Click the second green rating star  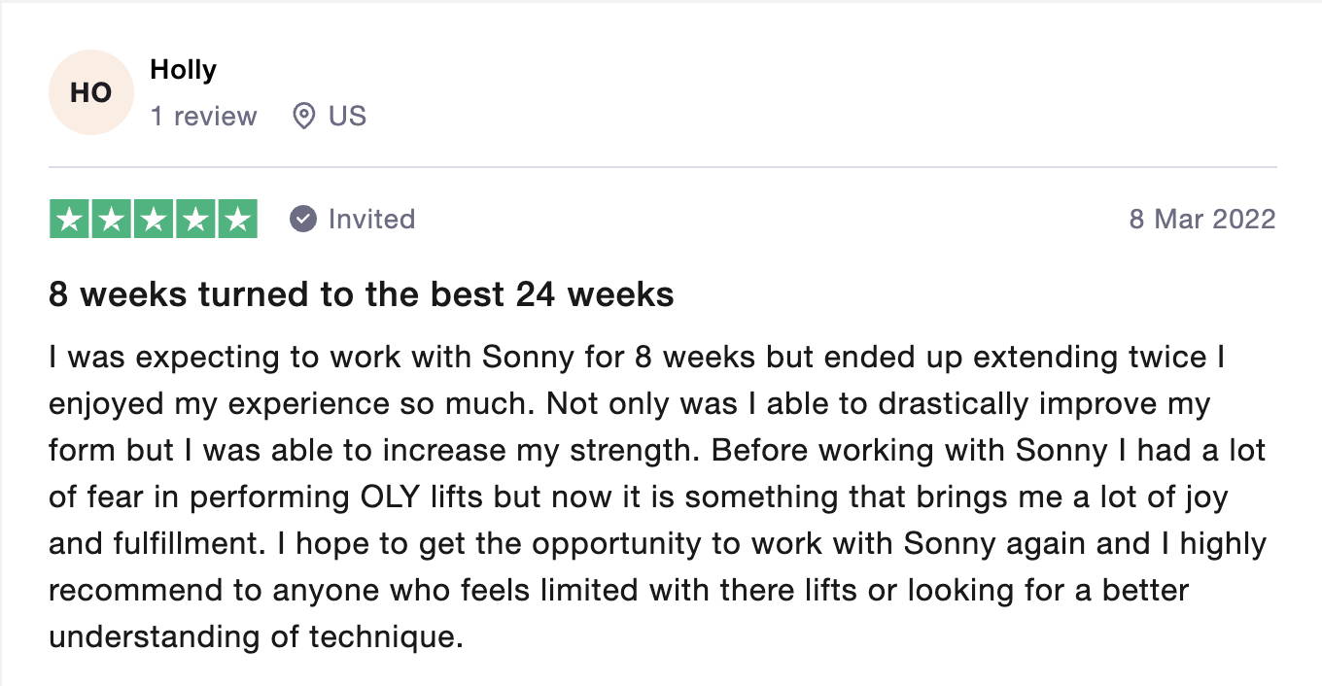click(x=111, y=219)
